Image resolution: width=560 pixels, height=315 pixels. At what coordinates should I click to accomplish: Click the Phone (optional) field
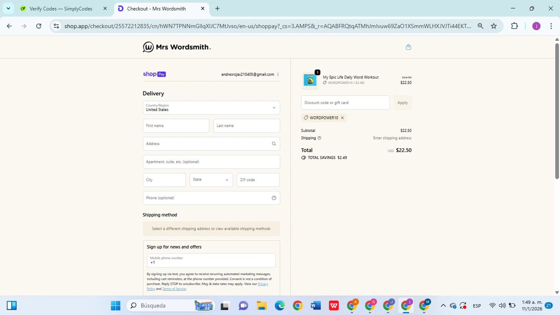pos(211,198)
